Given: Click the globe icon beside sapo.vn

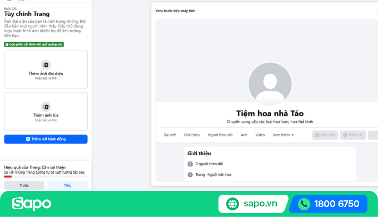Looking at the screenshot, I should [x=232, y=204].
